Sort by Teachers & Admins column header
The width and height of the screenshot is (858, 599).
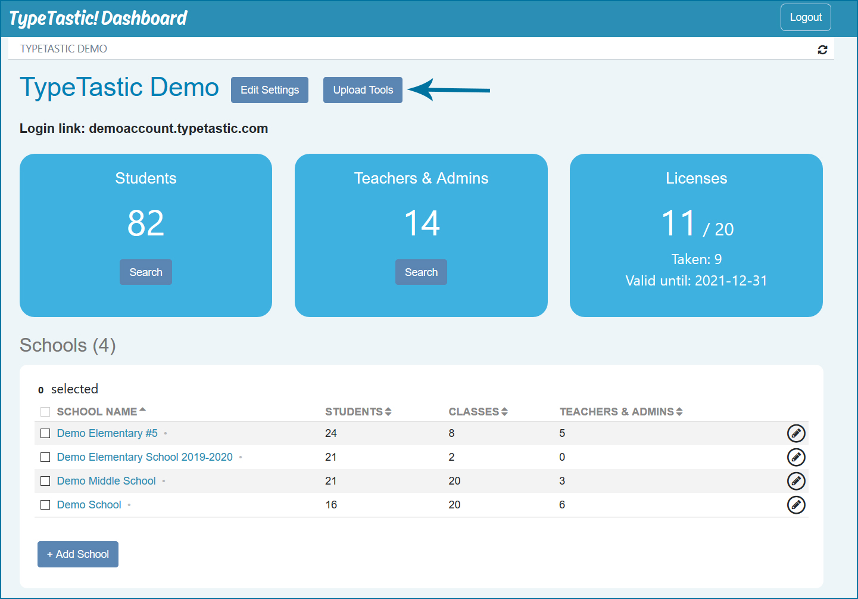[x=621, y=412]
